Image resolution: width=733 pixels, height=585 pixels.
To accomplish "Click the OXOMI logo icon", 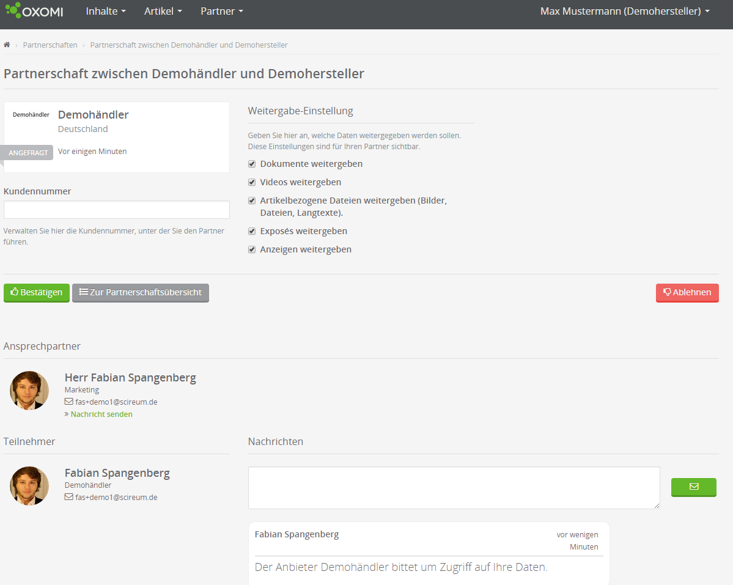I will (13, 10).
